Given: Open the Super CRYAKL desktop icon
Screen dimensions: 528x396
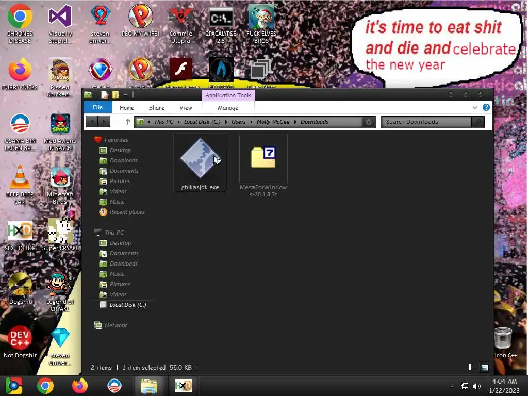Looking at the screenshot, I should 60,235.
